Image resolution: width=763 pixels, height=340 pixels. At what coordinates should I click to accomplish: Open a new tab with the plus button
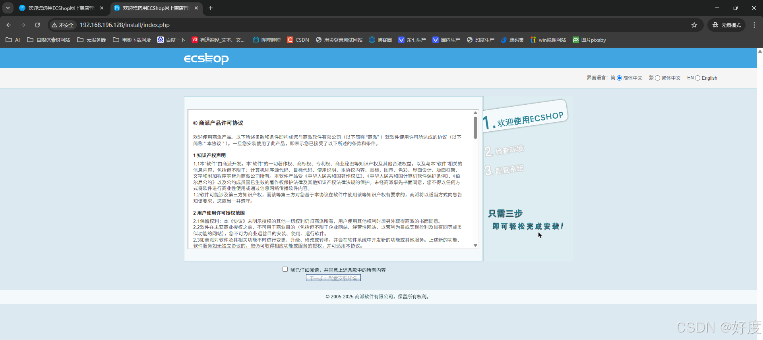[211, 8]
